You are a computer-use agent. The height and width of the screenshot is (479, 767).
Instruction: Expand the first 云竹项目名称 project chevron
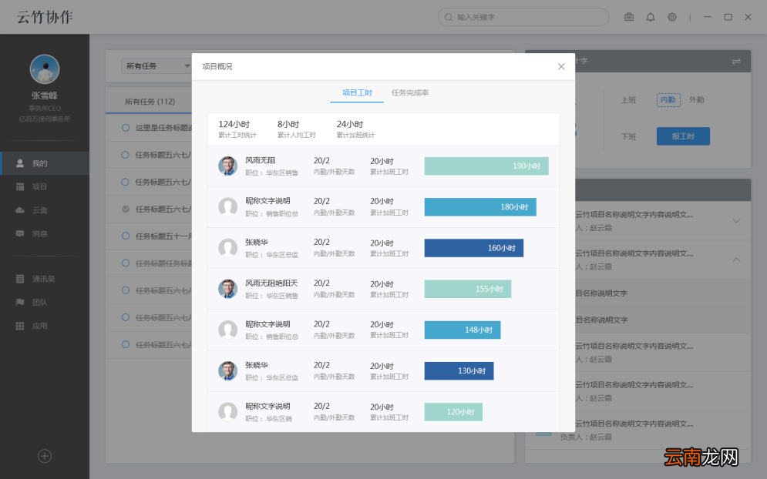(x=736, y=221)
